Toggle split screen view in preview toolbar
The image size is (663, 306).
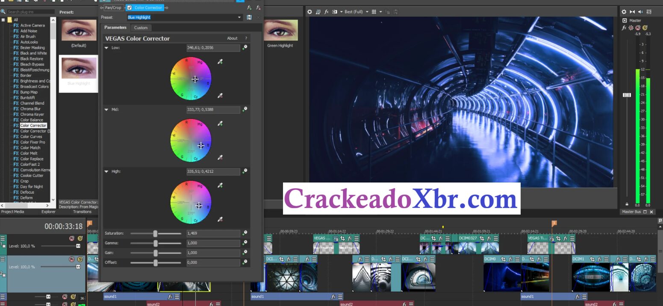(335, 12)
